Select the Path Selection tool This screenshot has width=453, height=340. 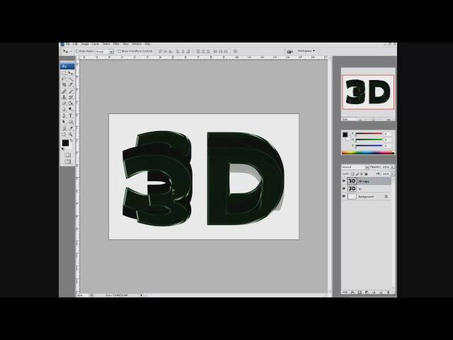point(64,122)
